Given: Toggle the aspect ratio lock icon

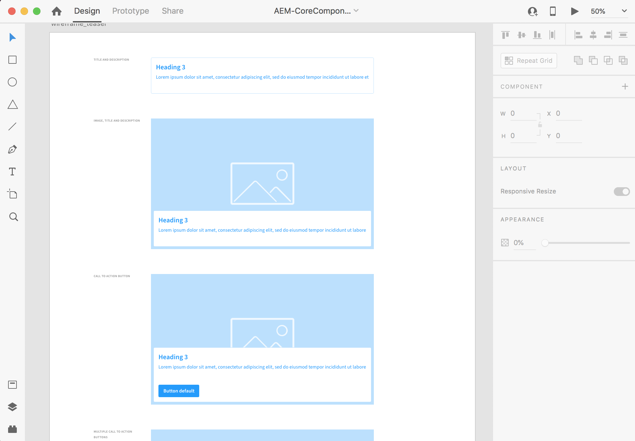Looking at the screenshot, I should click(540, 125).
